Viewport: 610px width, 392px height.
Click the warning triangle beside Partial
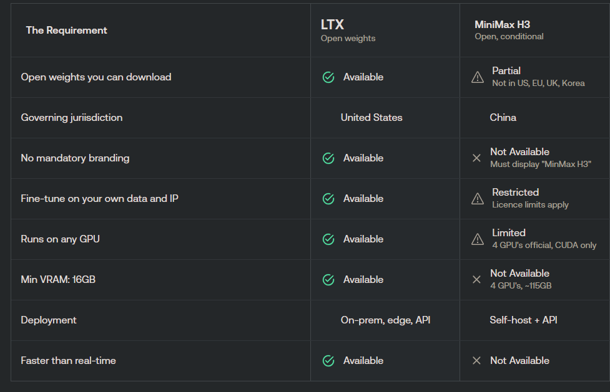pyautogui.click(x=478, y=77)
